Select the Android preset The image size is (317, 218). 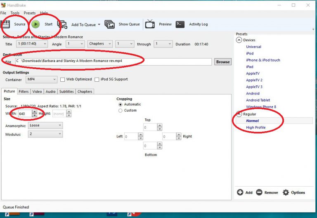[x=253, y=93]
